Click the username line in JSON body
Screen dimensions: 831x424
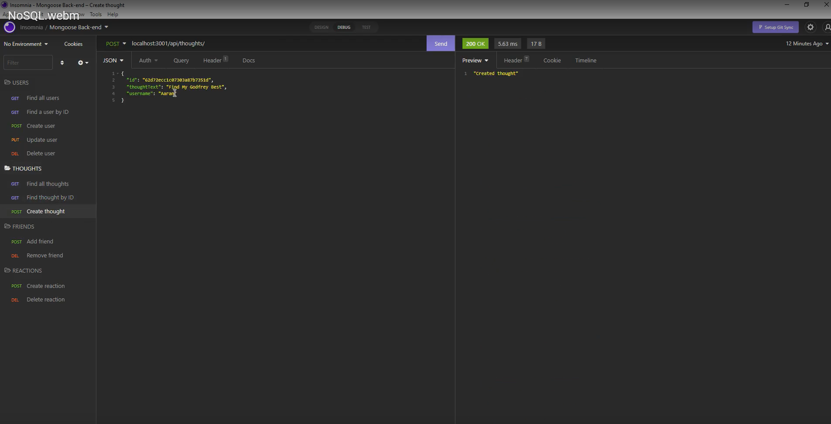pos(151,93)
